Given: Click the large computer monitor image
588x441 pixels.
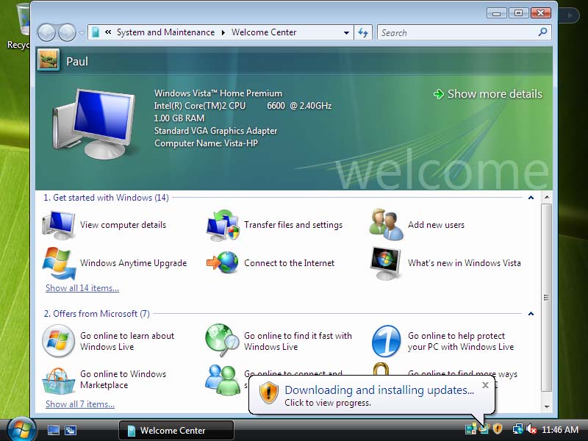Looking at the screenshot, I should click(95, 124).
